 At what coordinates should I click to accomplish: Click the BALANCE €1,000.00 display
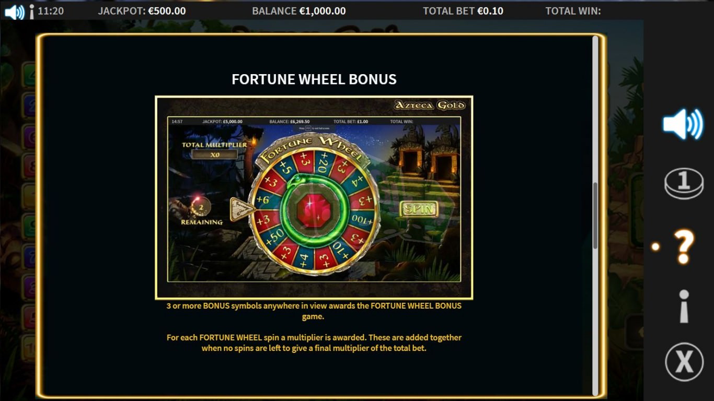coord(298,11)
